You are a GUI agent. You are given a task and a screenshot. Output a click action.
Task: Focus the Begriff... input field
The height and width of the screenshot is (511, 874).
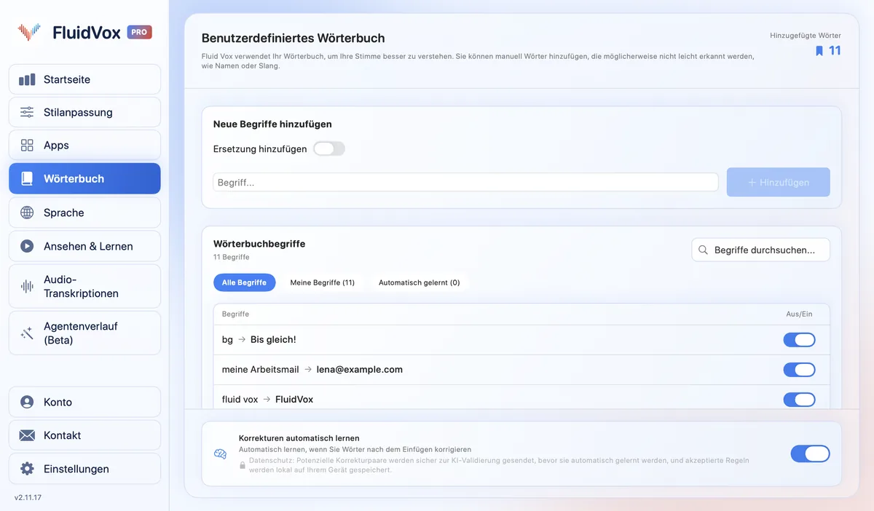tap(466, 183)
